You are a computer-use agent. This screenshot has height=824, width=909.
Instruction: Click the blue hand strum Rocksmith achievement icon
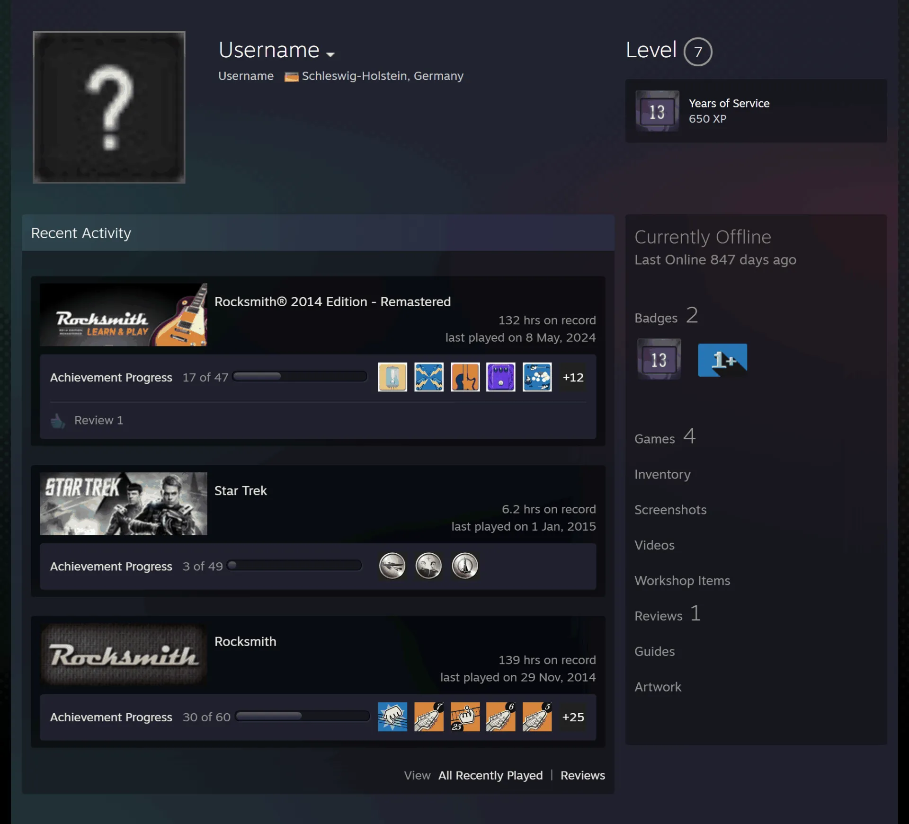[x=392, y=717]
